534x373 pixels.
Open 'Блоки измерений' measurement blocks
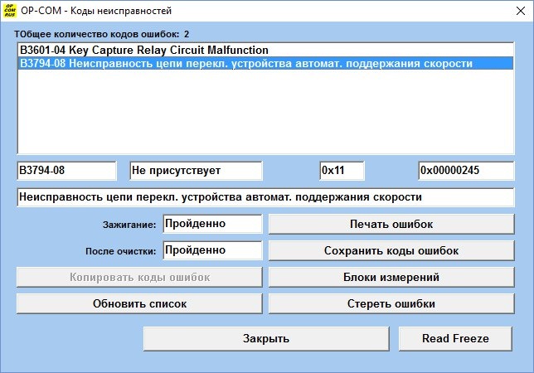click(x=391, y=277)
